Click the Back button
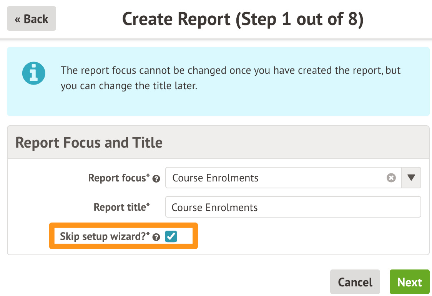The height and width of the screenshot is (296, 432). (x=32, y=18)
